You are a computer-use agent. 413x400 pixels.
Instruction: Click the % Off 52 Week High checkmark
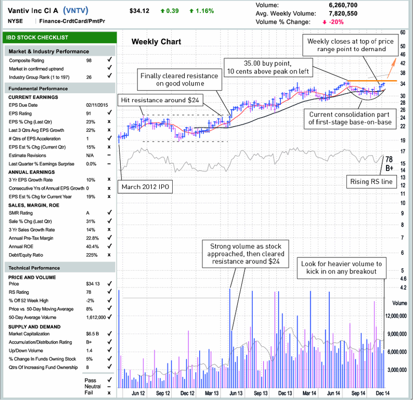click(x=110, y=300)
